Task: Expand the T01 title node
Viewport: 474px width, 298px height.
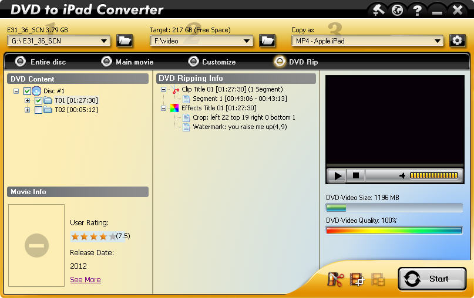Action: click(x=27, y=100)
